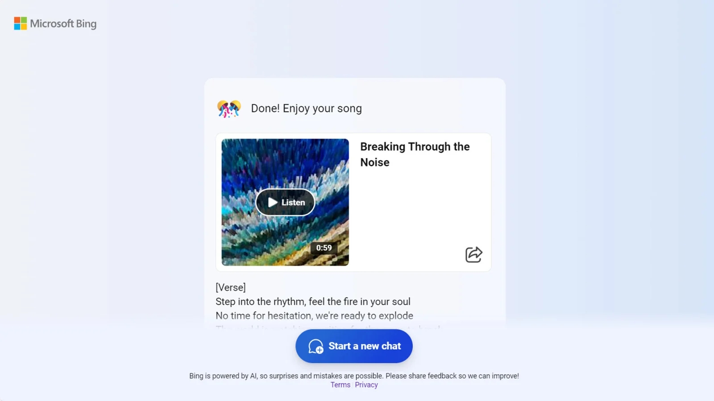Open the Privacy link
Viewport: 714px width, 401px height.
(x=366, y=385)
